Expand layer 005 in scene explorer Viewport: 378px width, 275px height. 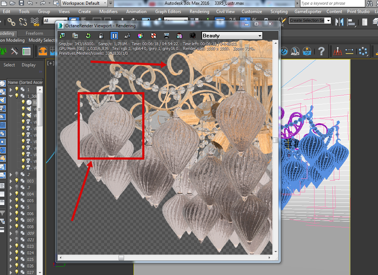click(11, 201)
